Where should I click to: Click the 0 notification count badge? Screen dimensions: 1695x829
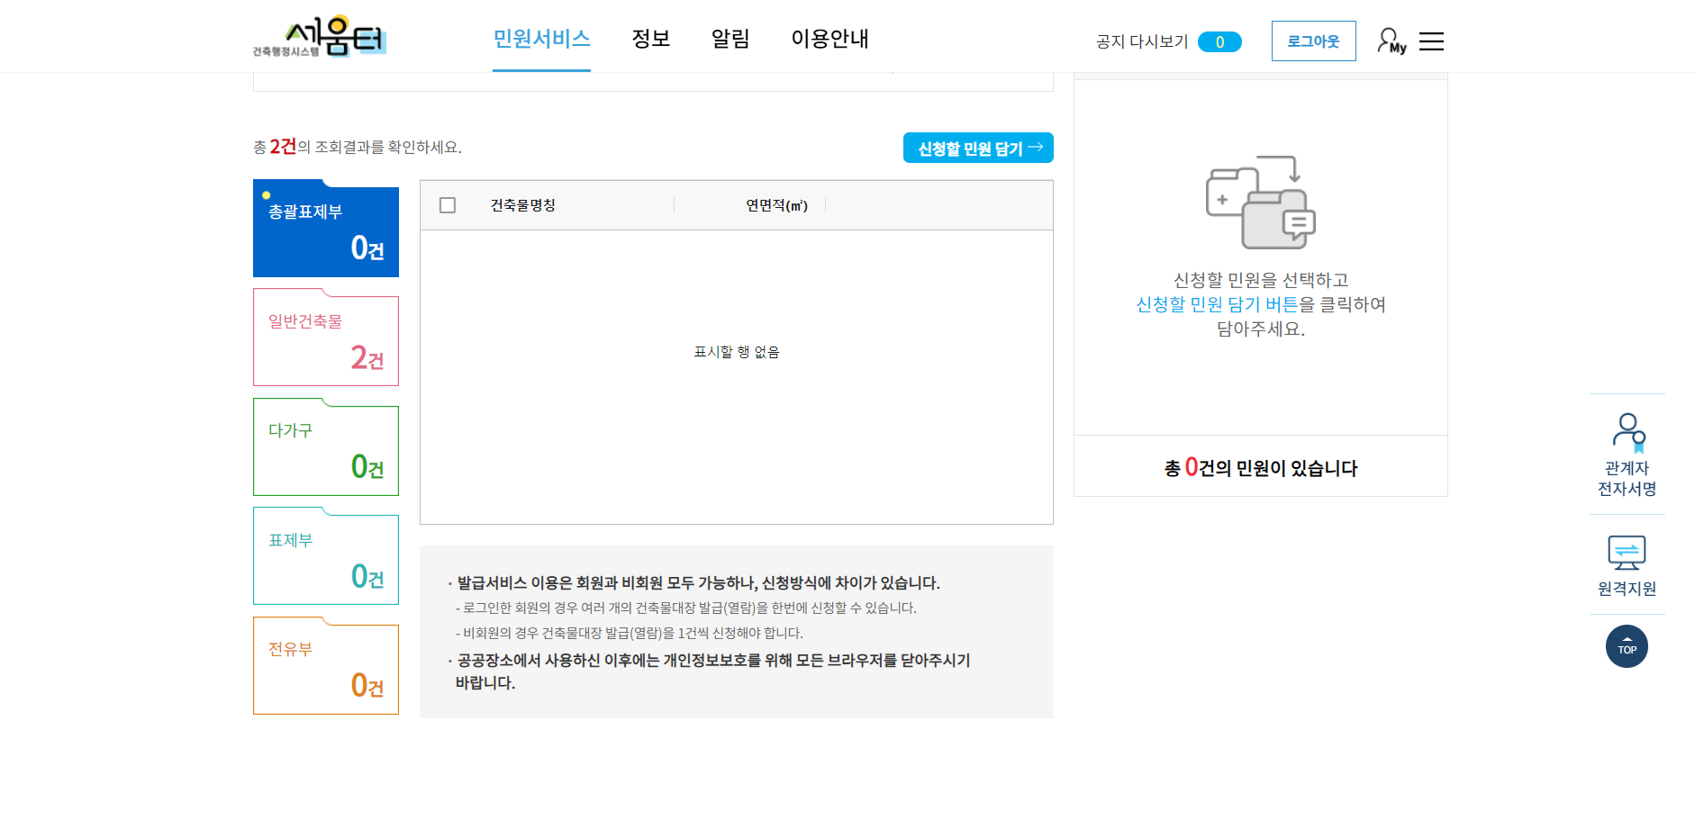1219,41
